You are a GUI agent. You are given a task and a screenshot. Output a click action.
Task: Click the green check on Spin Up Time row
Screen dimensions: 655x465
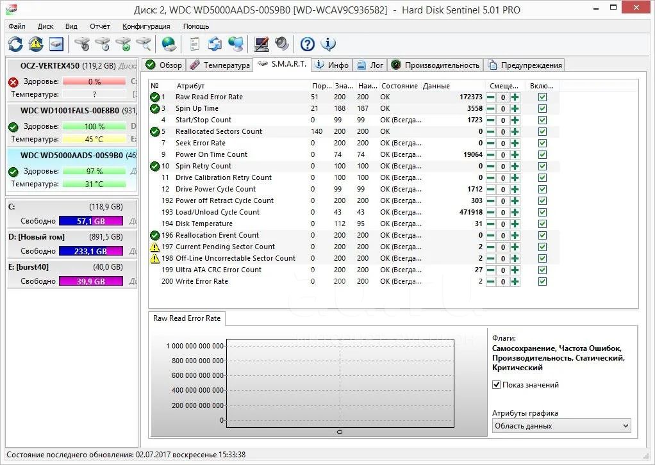click(154, 108)
